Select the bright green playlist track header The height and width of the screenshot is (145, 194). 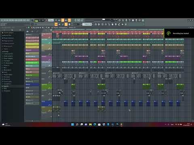(46, 87)
